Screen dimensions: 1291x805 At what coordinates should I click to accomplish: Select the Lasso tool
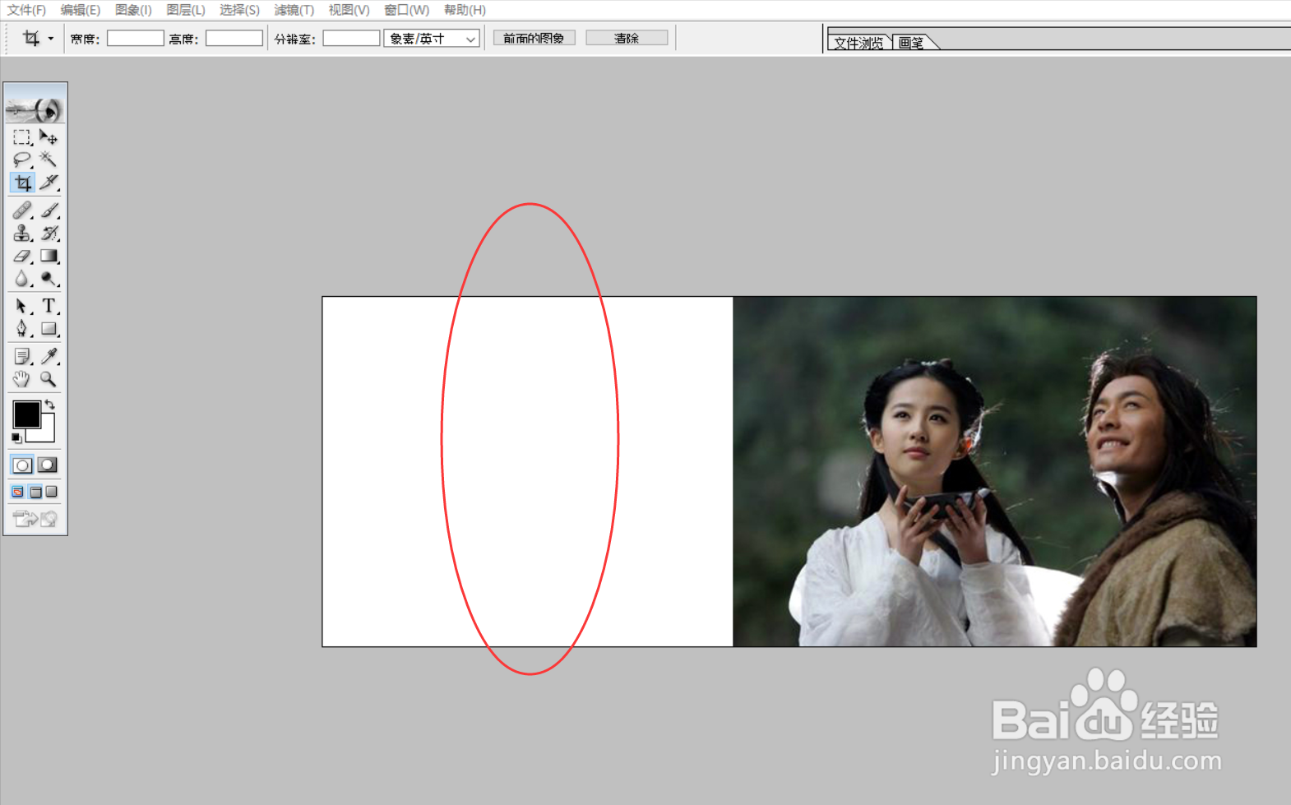click(22, 160)
